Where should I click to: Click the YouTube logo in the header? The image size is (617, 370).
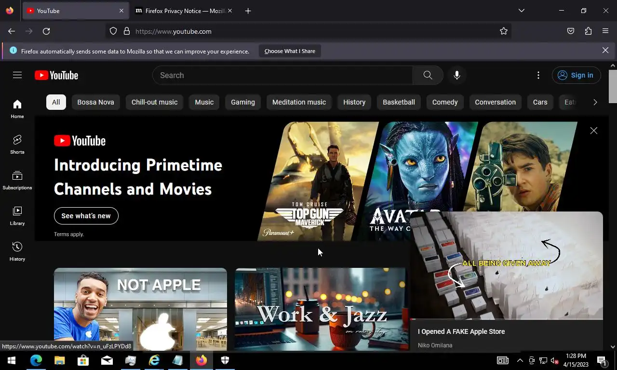pyautogui.click(x=56, y=75)
